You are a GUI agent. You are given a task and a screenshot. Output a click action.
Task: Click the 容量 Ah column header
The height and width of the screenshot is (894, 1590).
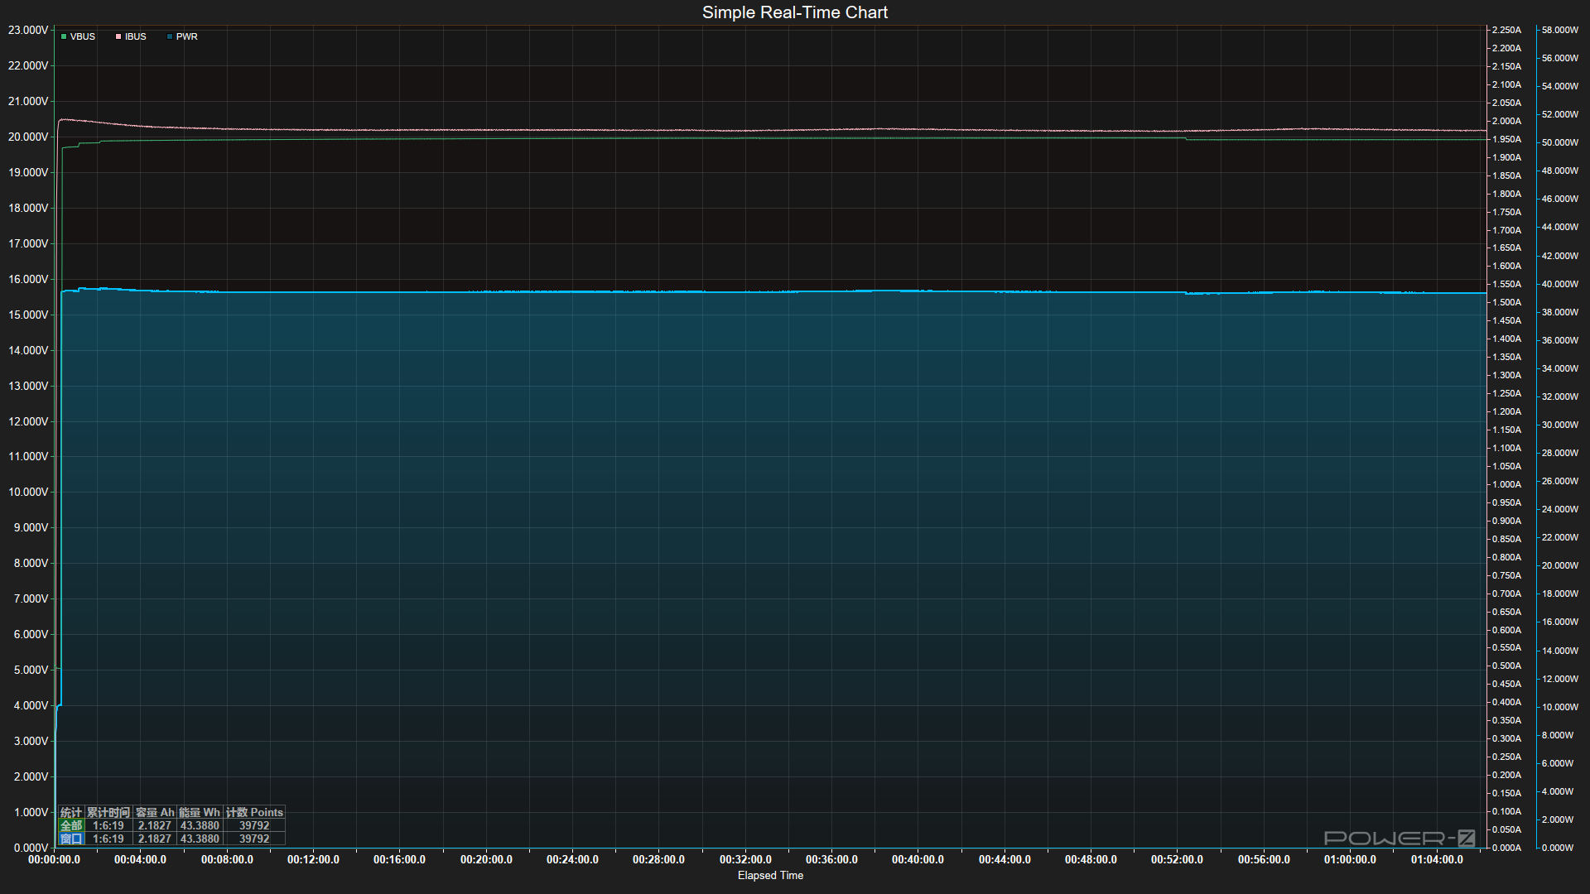155,812
